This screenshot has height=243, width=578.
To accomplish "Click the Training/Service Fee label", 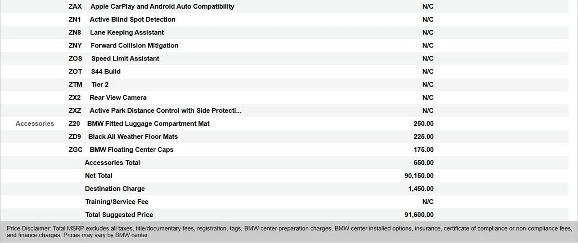I will tap(117, 202).
